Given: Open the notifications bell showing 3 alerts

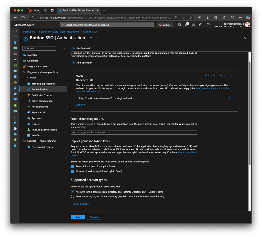Looking at the screenshot, I should point(187,25).
